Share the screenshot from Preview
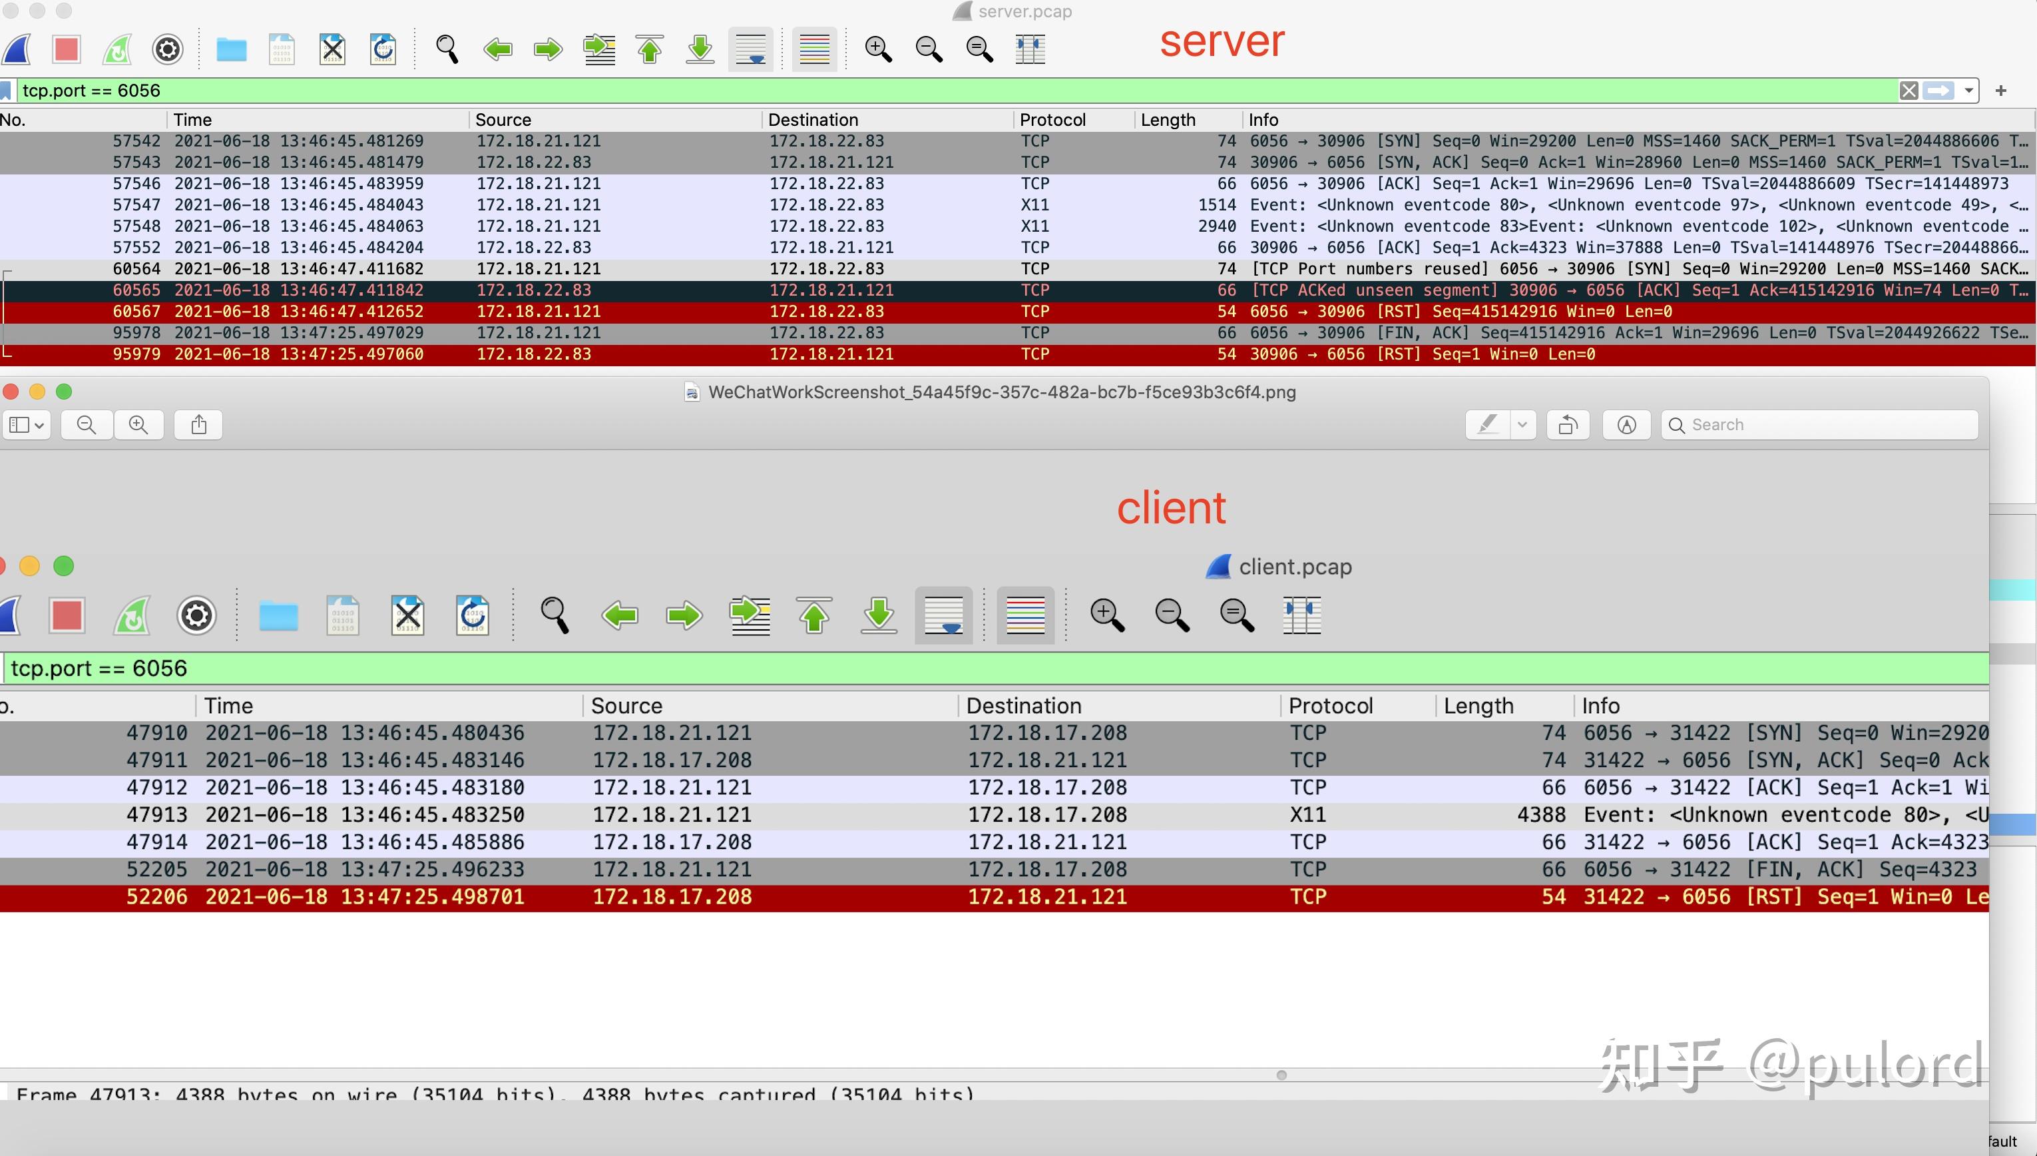 [199, 425]
